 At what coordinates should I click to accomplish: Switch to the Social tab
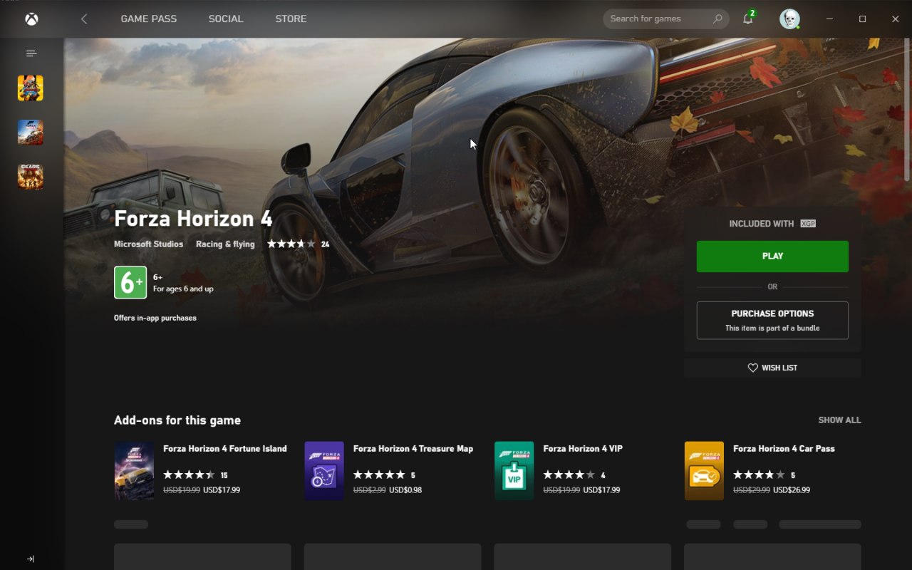click(226, 19)
